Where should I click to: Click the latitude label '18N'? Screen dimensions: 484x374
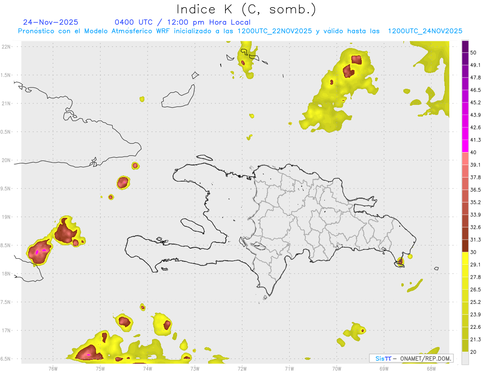click(6, 274)
